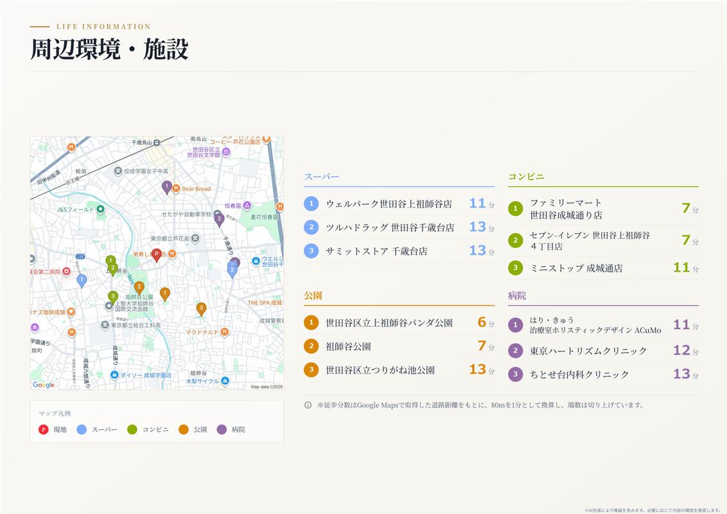The width and height of the screenshot is (727, 514).
Task: Click the Dear Bread restaurant marker
Action: (176, 188)
